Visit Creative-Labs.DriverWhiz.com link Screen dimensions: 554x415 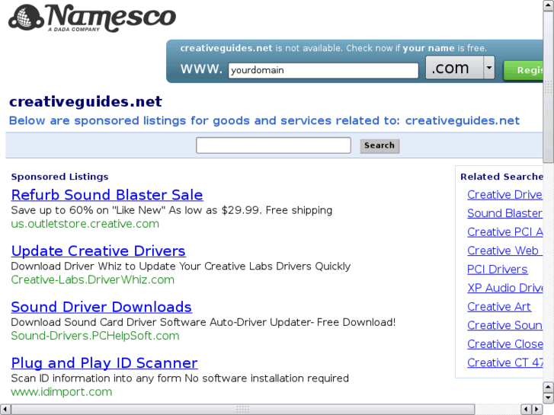point(92,279)
